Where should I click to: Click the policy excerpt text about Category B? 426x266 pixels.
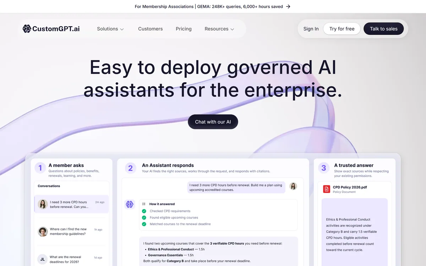point(351,235)
